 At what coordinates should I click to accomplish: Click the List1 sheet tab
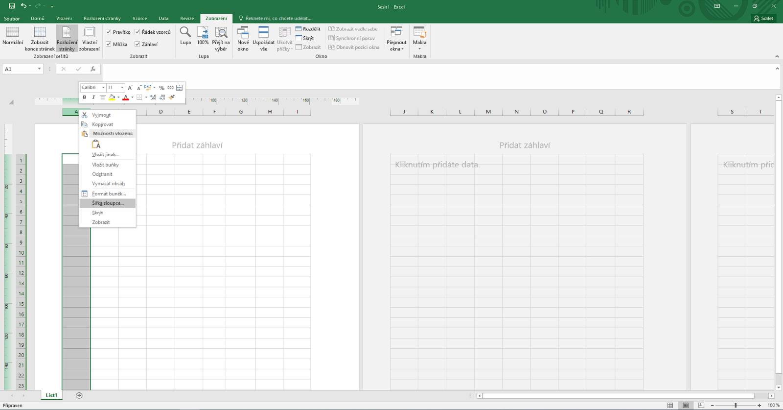51,395
